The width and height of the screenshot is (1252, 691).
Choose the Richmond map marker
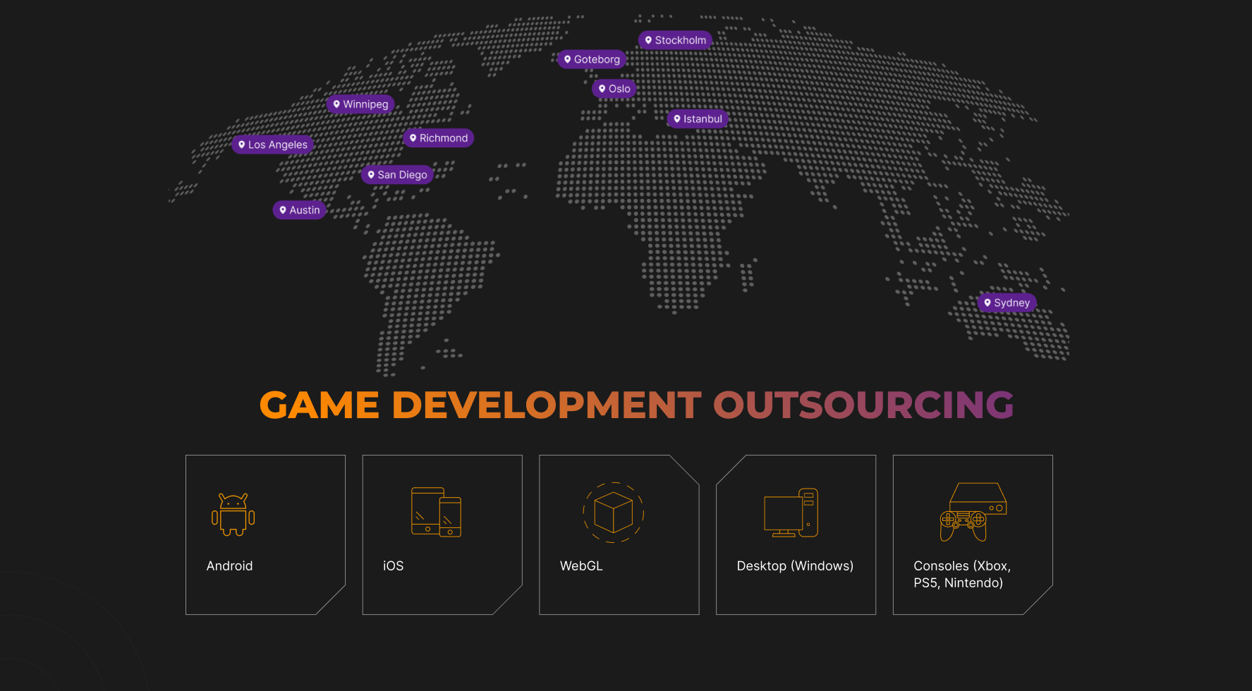point(439,138)
